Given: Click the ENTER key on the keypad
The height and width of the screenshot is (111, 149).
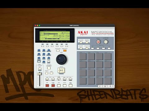Looking at the screenshot, I should [49, 62].
